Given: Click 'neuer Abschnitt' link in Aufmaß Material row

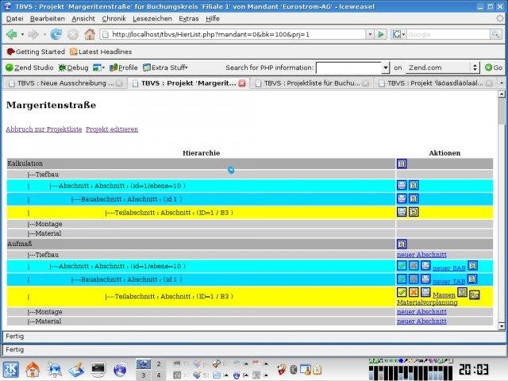Looking at the screenshot, I should [x=421, y=321].
